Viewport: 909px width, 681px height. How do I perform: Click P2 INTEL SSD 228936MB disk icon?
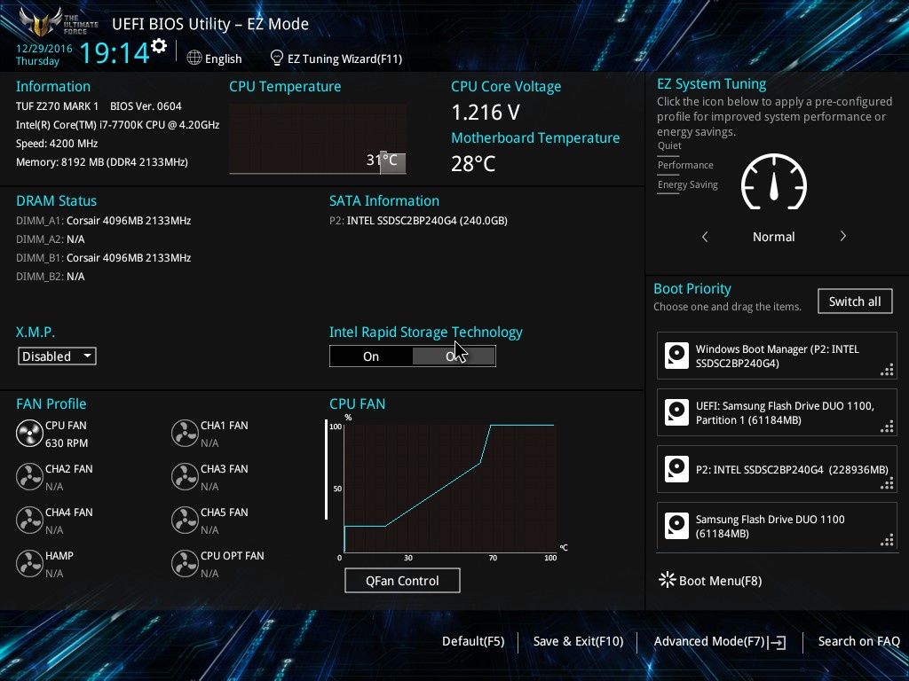tap(676, 469)
